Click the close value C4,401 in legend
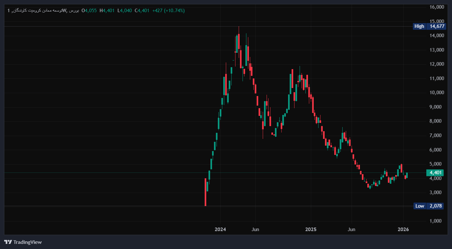Screen dimensions: 452x249 [142, 11]
